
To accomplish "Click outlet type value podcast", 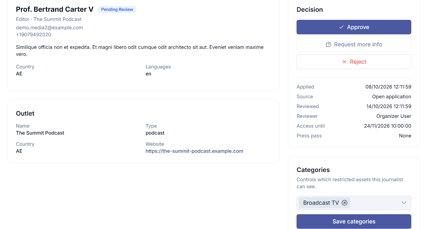I will 155,133.
